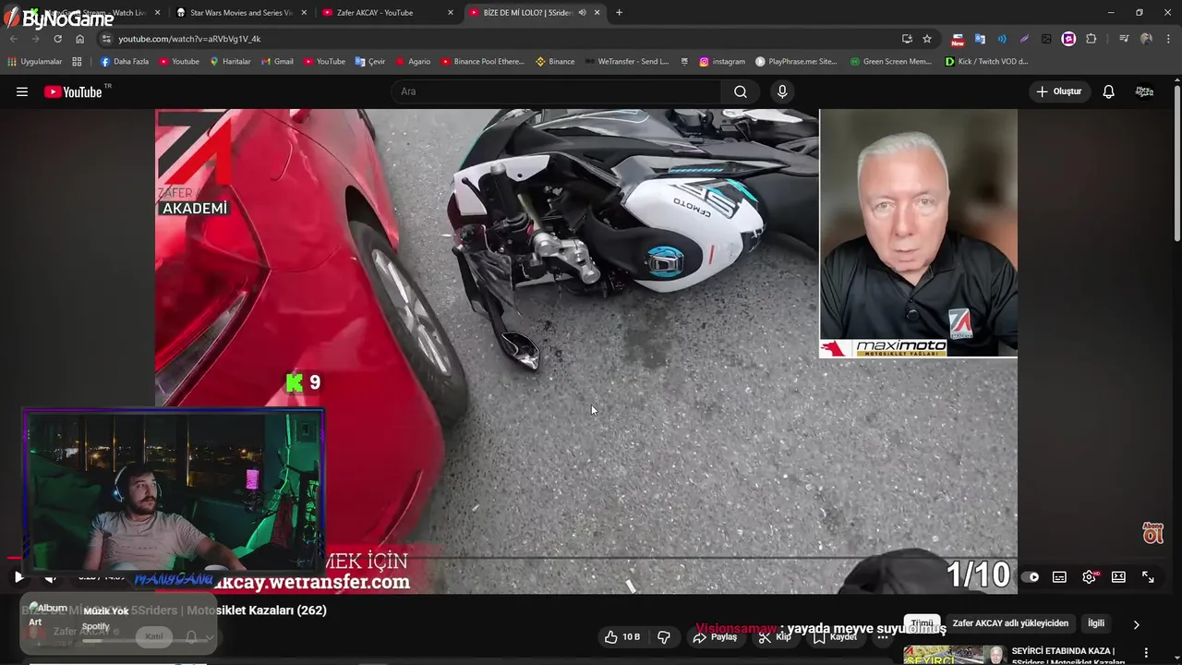Viewport: 1182px width, 665px height.
Task: Open Binance Pool Ethere... bookmark
Action: tap(482, 62)
